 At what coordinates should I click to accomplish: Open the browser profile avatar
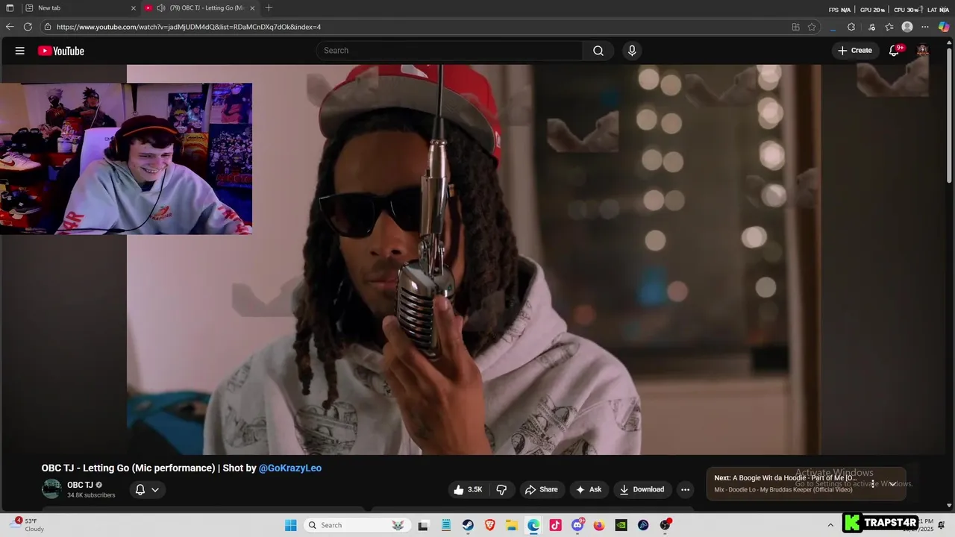tap(907, 27)
